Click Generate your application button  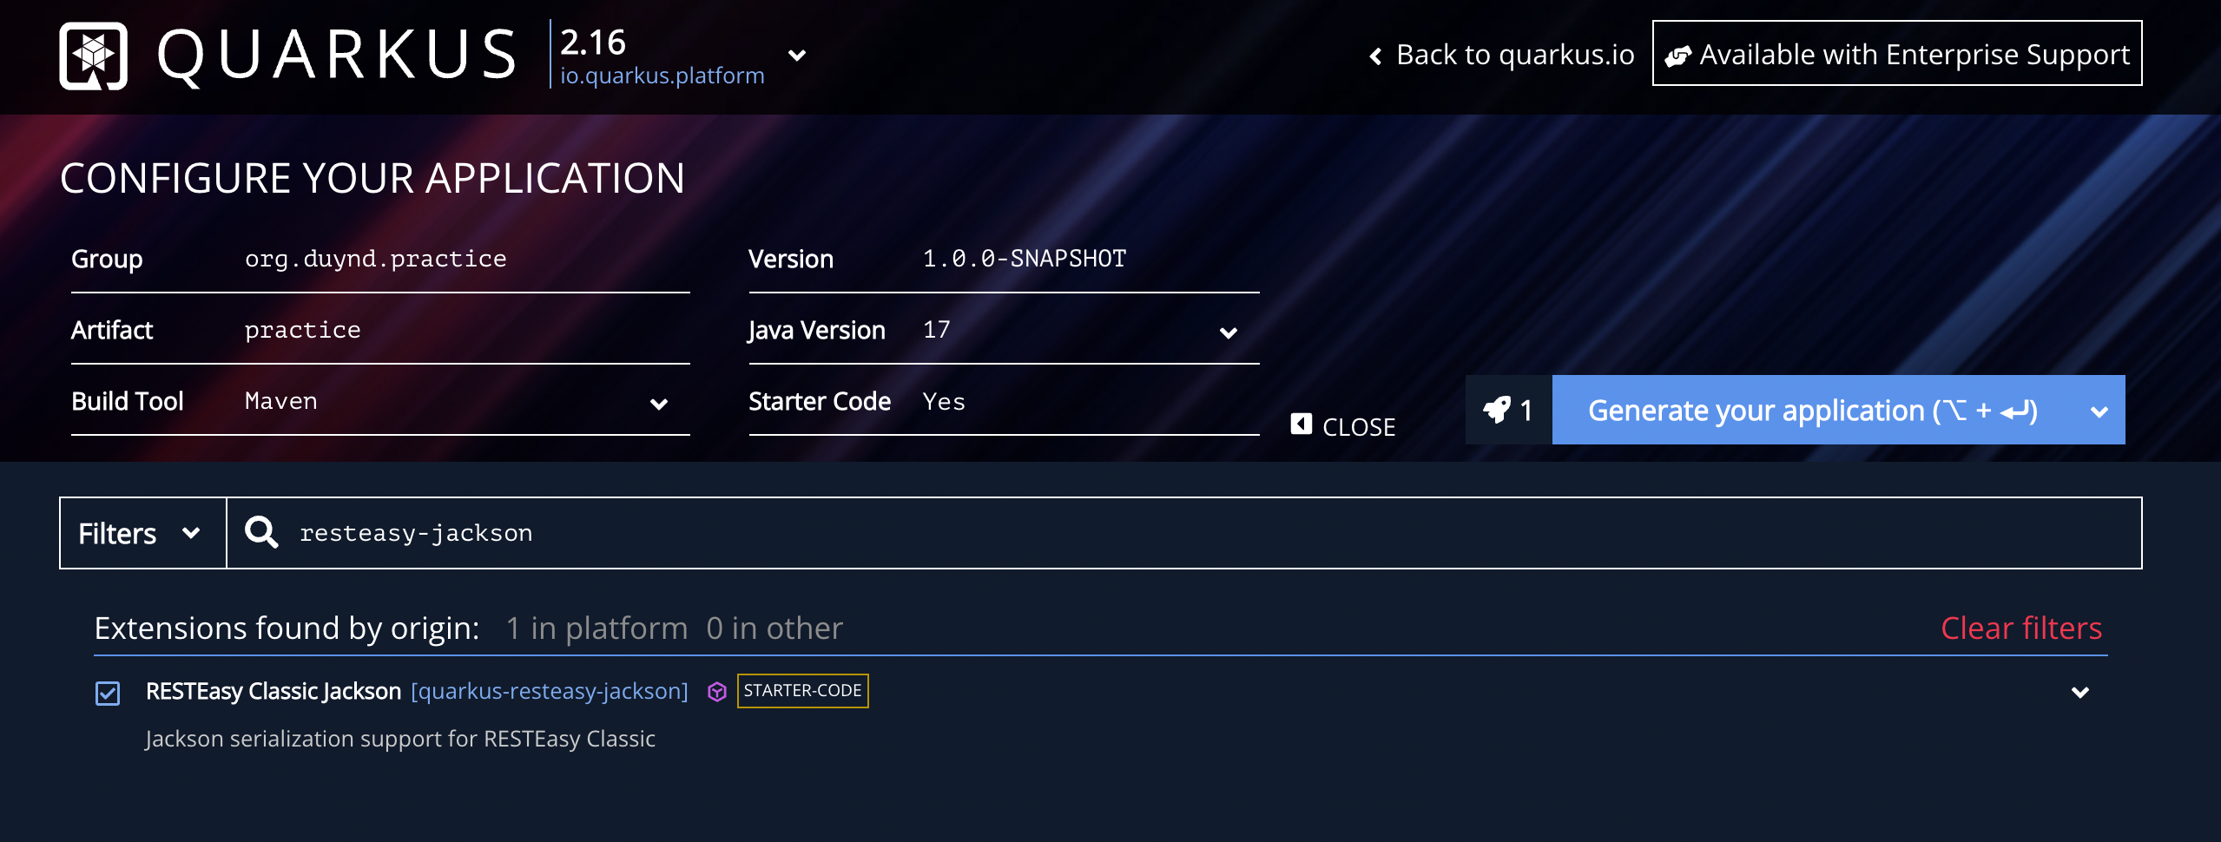tap(1812, 410)
